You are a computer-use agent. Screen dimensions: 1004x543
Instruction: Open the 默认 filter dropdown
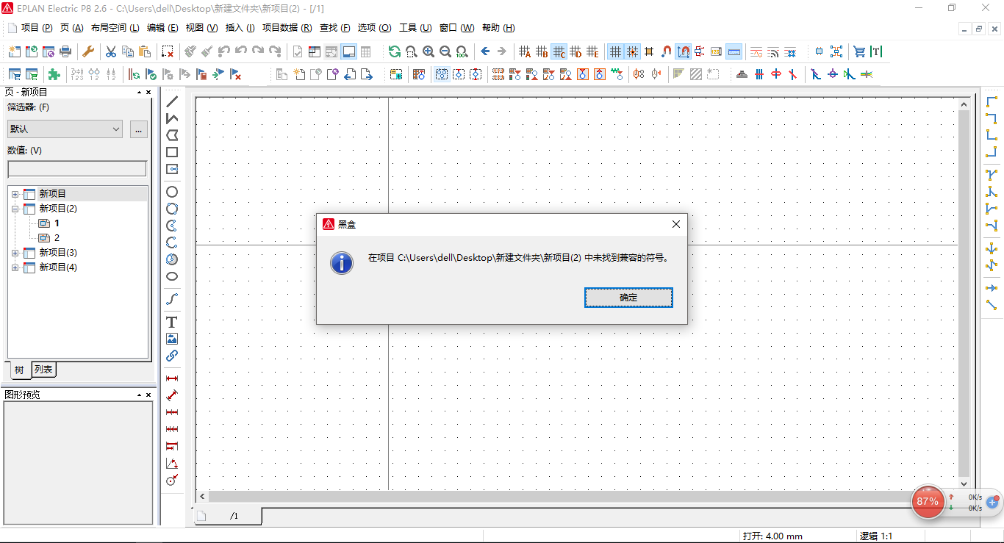[x=65, y=129]
